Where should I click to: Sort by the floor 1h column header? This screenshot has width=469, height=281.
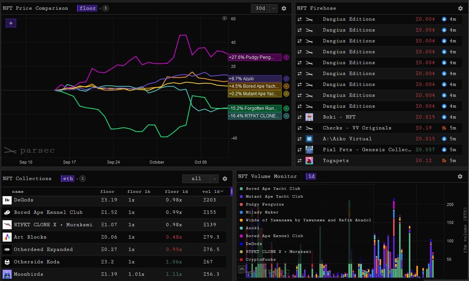click(139, 191)
